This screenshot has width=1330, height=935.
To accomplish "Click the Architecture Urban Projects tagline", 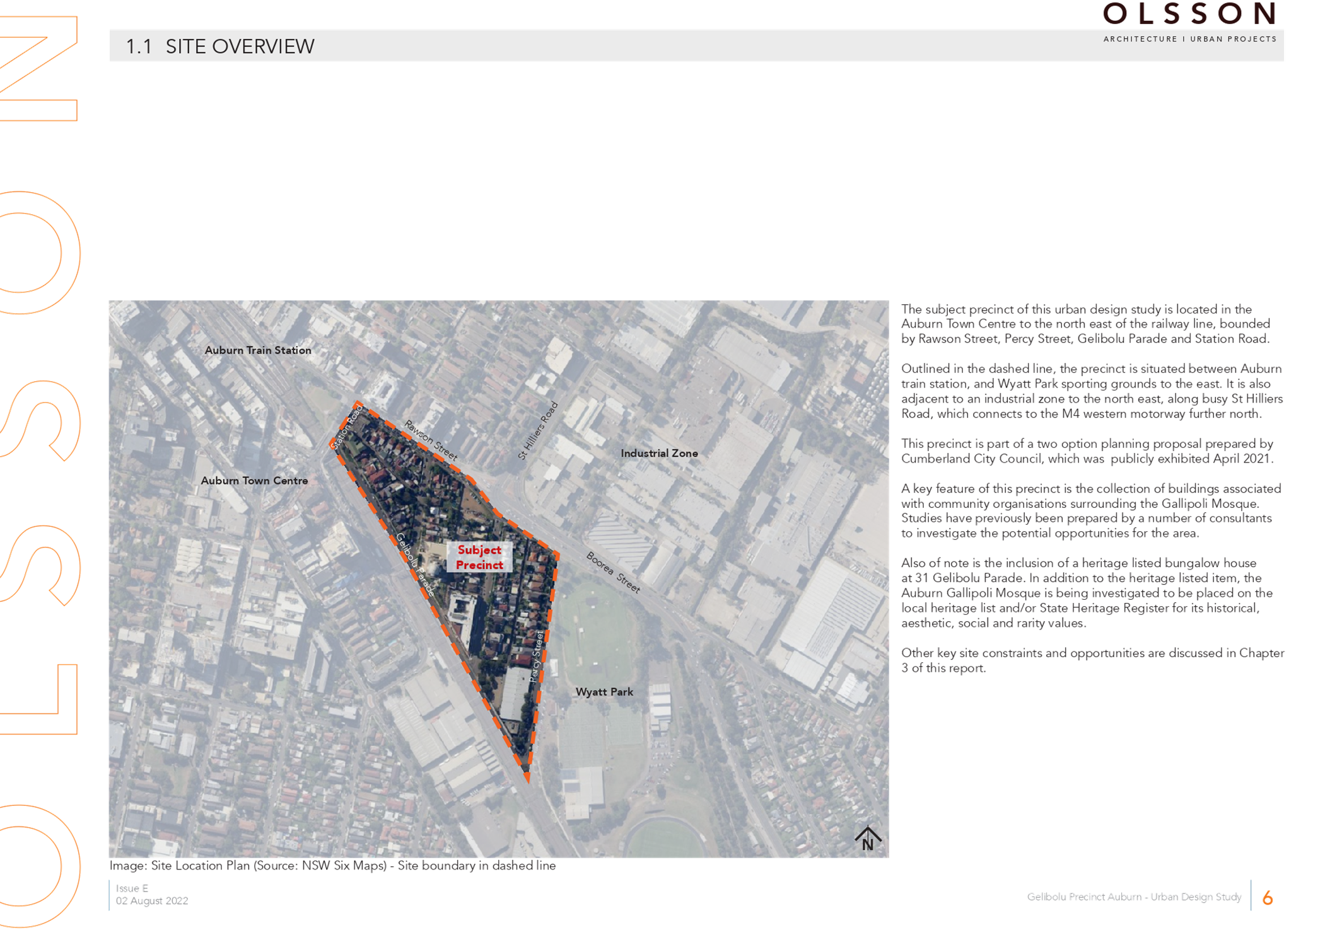I will (1189, 39).
